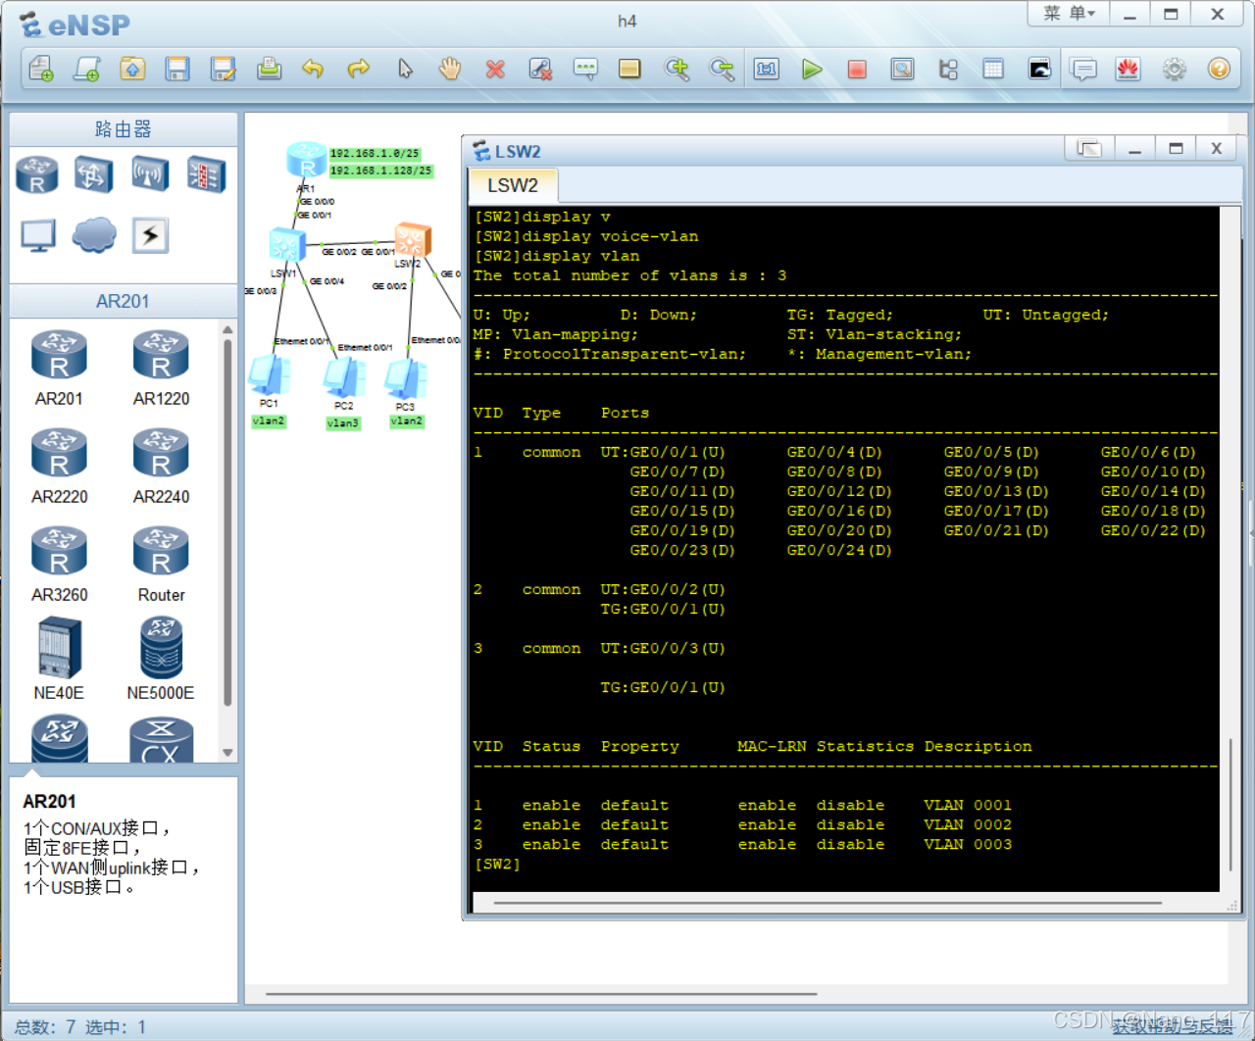Select the lightning bolt Connection category icon
The image size is (1255, 1041).
click(150, 235)
